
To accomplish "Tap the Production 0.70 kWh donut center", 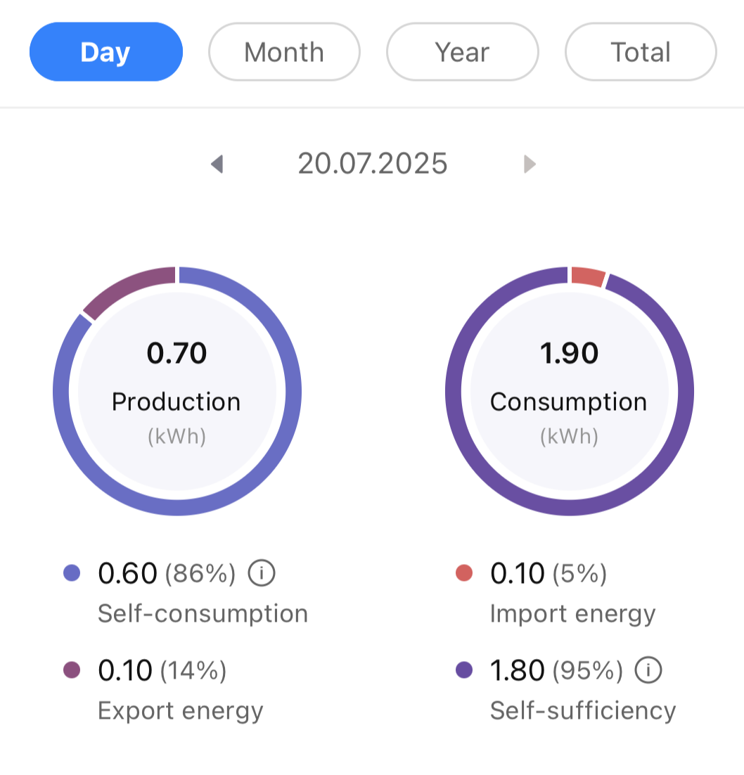I will coord(177,392).
